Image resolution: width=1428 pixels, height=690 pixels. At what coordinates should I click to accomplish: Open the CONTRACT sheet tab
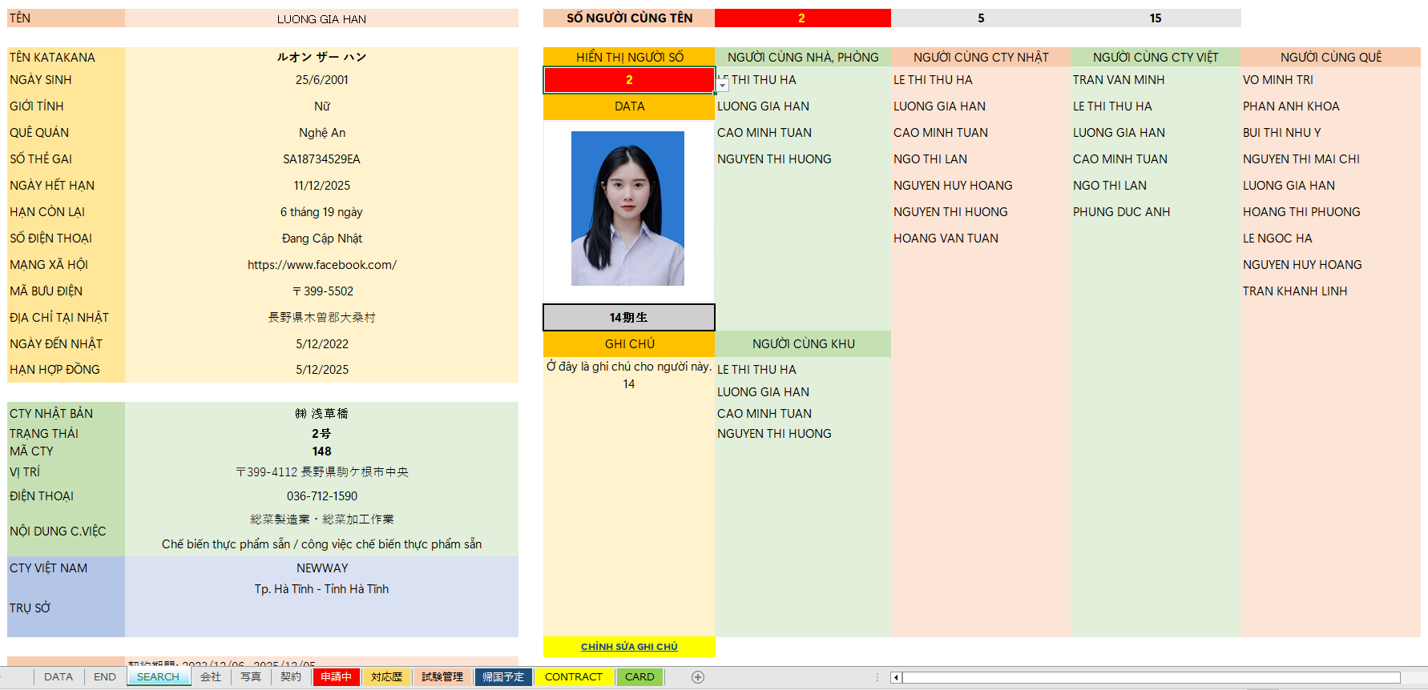pos(573,677)
